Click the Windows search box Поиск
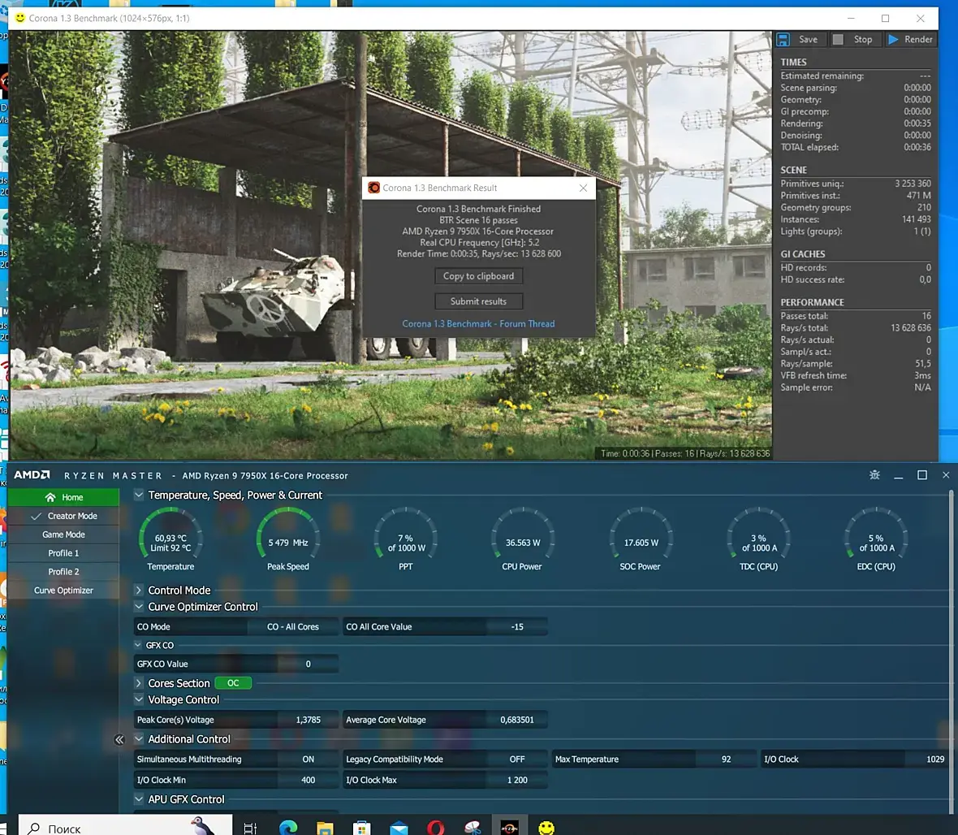This screenshot has height=835, width=958. click(x=125, y=826)
